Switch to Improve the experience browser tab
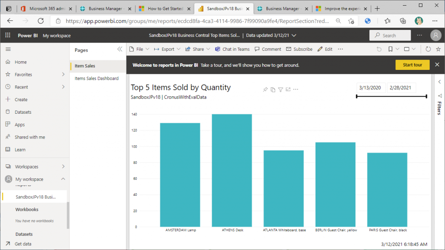The width and height of the screenshot is (445, 250). 342,9
